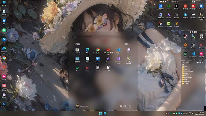Open Telegram shortcut on desktop

pos(185,16)
